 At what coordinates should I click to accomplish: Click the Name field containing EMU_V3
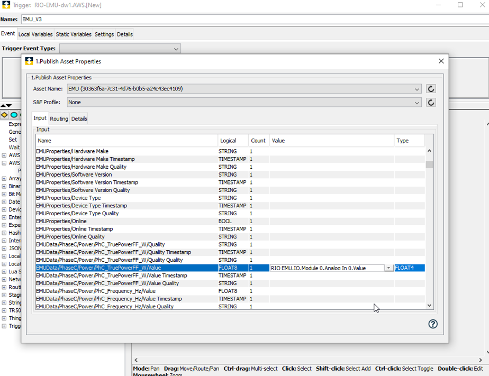[x=255, y=20]
